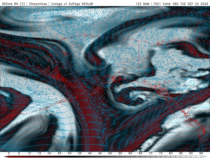Click the "80" value on the color scale
This screenshot has height=158, width=210.
171,153
